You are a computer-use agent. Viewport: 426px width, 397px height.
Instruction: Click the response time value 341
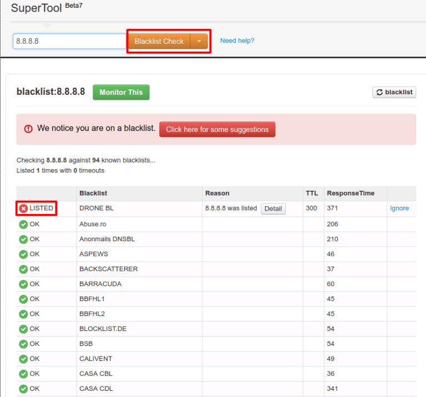click(x=332, y=389)
